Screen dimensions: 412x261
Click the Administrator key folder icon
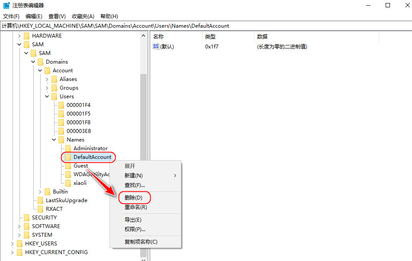pos(69,148)
